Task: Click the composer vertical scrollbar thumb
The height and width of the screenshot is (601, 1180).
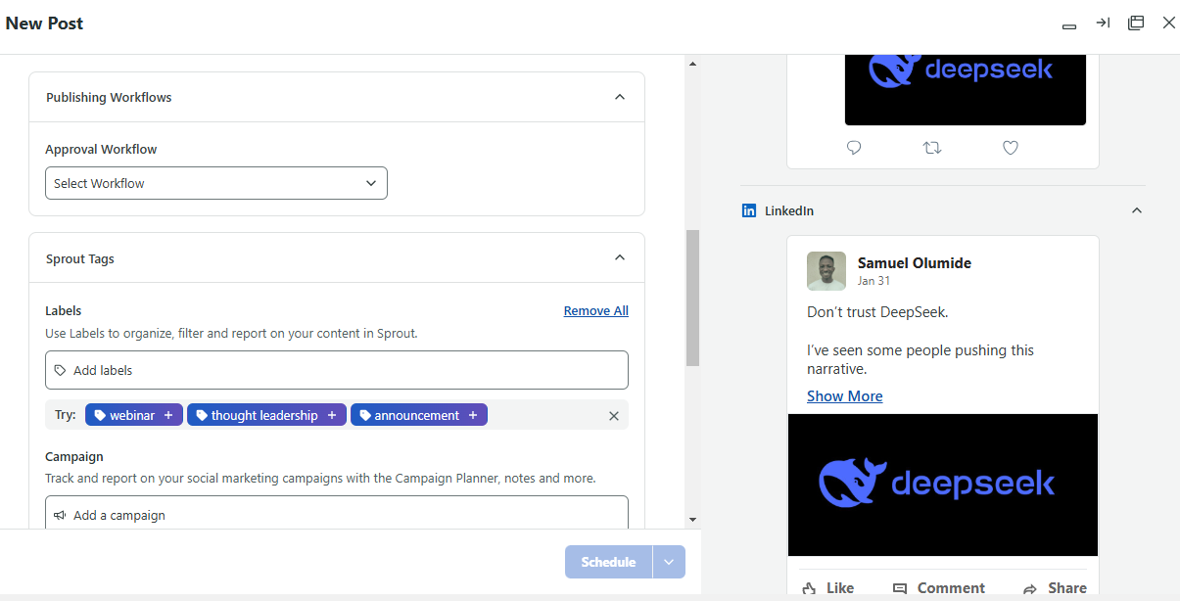Action: click(x=693, y=298)
